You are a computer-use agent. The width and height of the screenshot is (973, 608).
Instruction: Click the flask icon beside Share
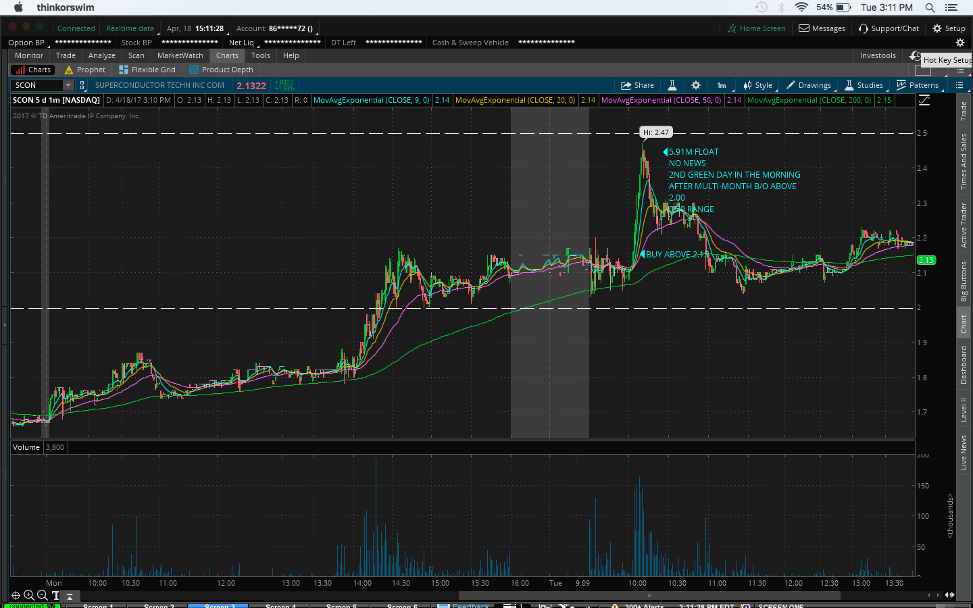click(x=672, y=85)
